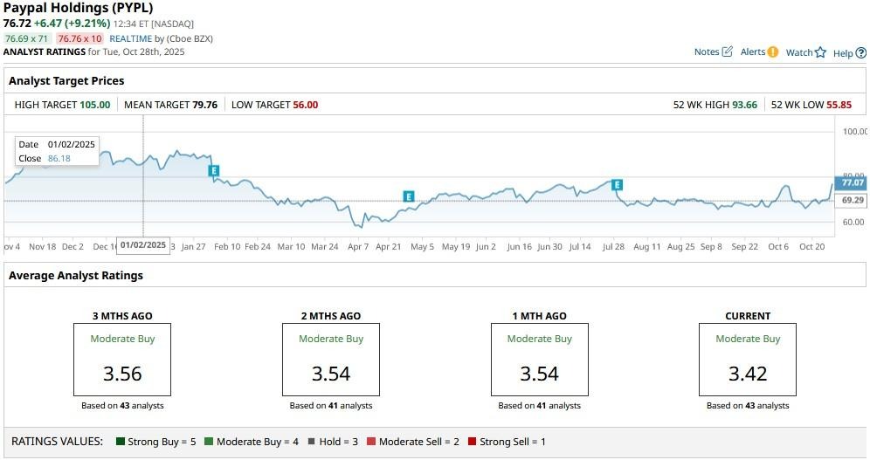Click the Analyst Target Prices heading
Screen dimensions: 870x460
click(x=66, y=81)
